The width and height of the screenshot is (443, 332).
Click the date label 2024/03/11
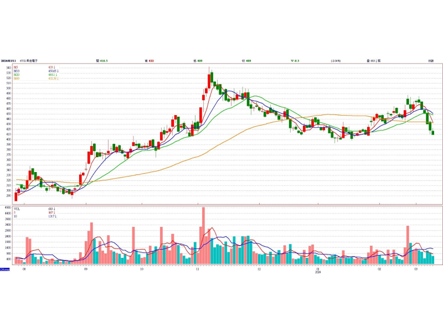tap(8, 61)
